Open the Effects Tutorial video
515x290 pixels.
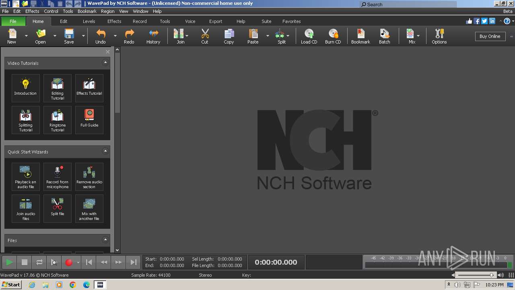[x=89, y=88]
